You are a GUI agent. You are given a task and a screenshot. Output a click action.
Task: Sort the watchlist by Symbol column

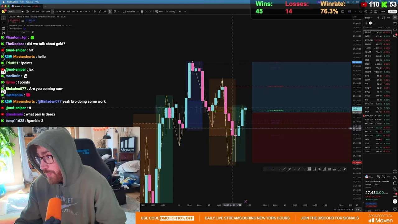(x=368, y=27)
